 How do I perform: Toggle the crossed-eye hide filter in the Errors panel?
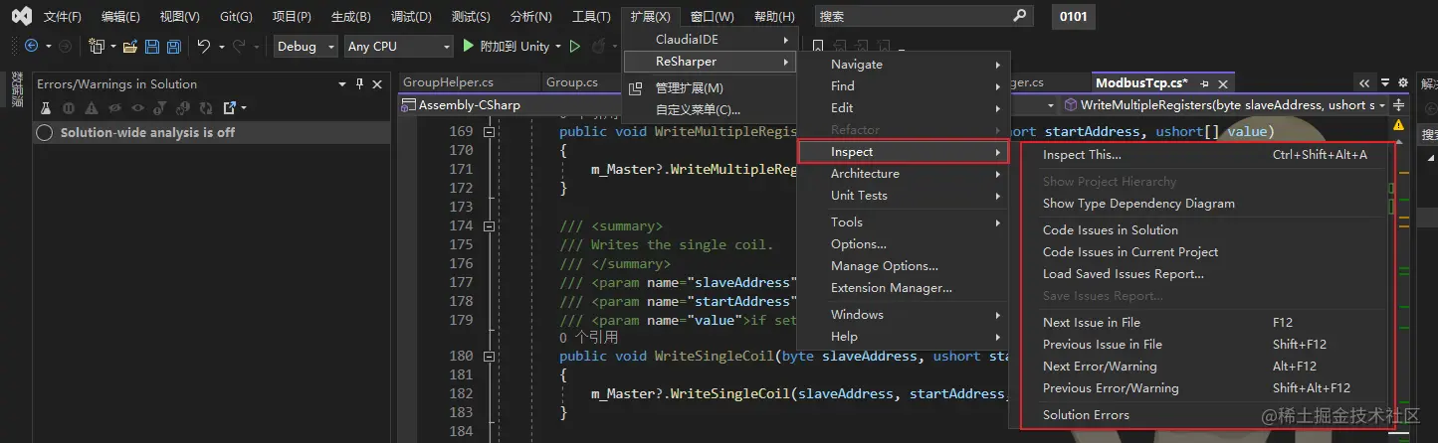[114, 107]
